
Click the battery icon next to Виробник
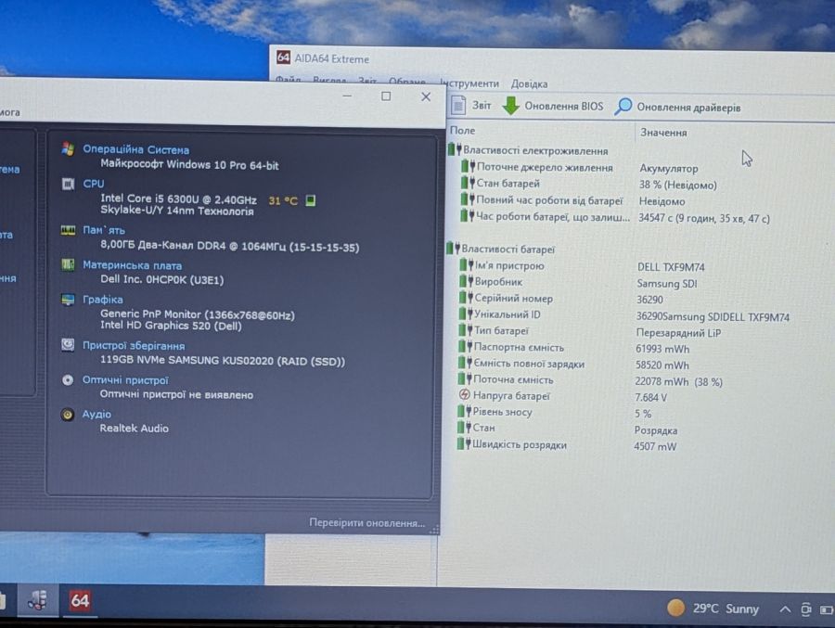coord(466,281)
